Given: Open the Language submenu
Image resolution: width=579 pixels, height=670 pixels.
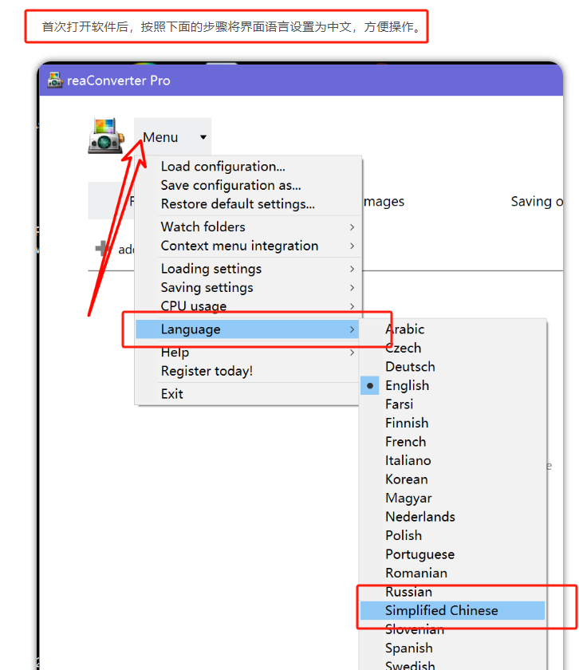Looking at the screenshot, I should point(247,329).
